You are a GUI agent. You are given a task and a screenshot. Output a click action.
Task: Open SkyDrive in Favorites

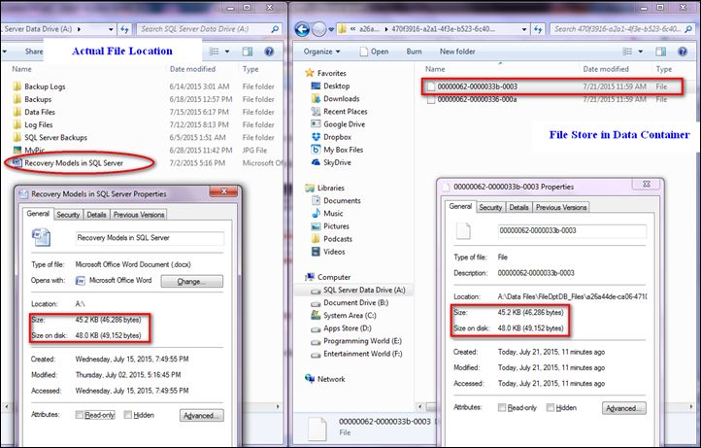point(337,162)
